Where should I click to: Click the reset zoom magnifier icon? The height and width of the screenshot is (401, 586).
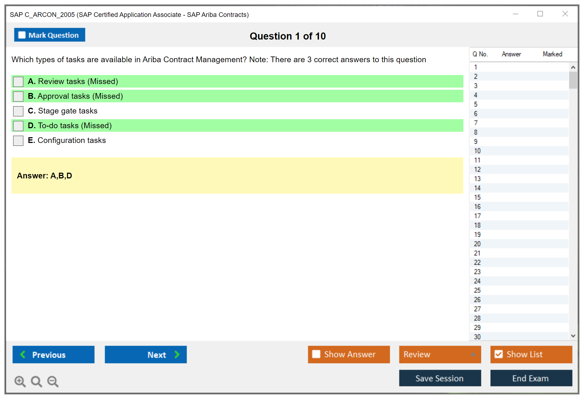pos(36,381)
